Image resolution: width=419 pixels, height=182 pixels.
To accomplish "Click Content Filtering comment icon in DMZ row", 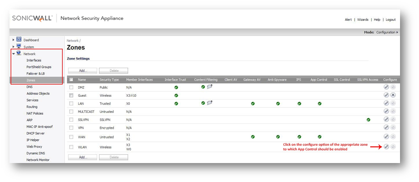I will coord(210,87).
